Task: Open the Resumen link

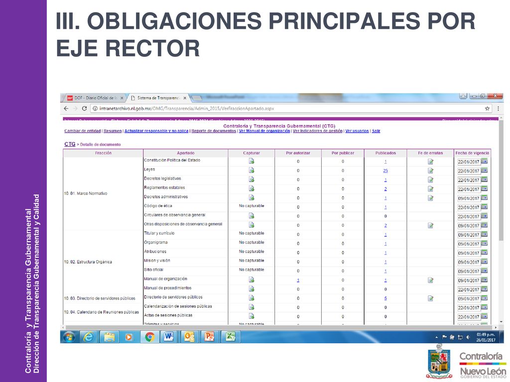Action: [113, 131]
